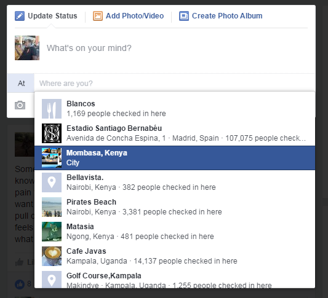This screenshot has height=298, width=328.
Task: Pick Golf Course,Kampala from the list
Action: [175, 278]
